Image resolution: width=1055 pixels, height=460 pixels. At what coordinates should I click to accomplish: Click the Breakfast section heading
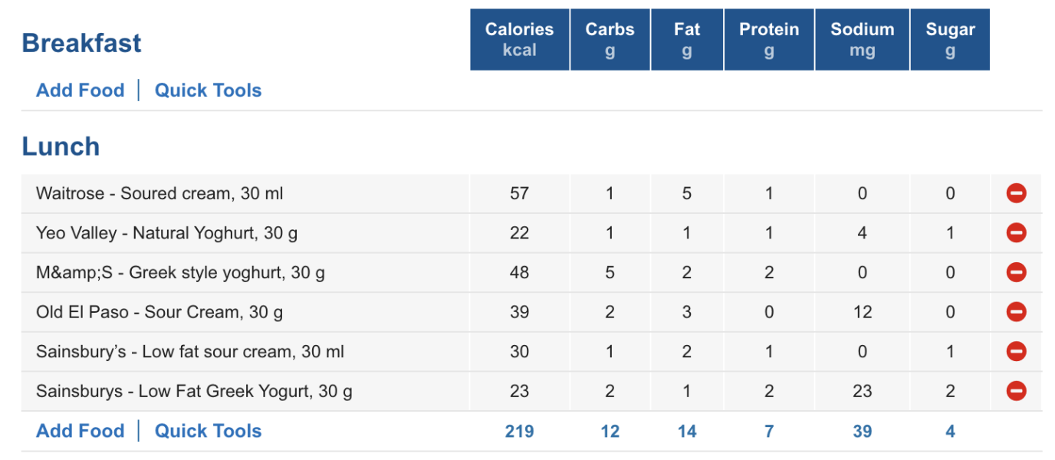81,43
